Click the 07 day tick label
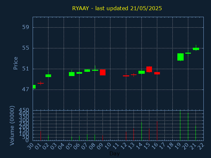Screen dimensions: 211x158 (x=85, y=146)
